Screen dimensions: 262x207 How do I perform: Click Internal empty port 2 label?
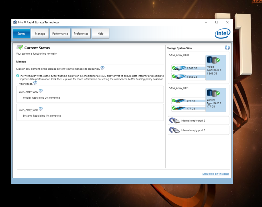click(x=193, y=121)
